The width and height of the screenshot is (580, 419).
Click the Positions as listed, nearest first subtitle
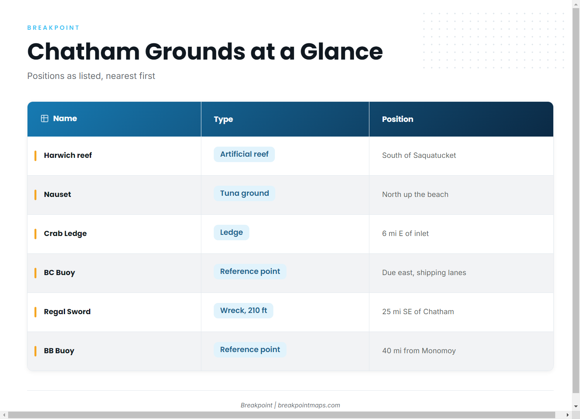click(91, 76)
